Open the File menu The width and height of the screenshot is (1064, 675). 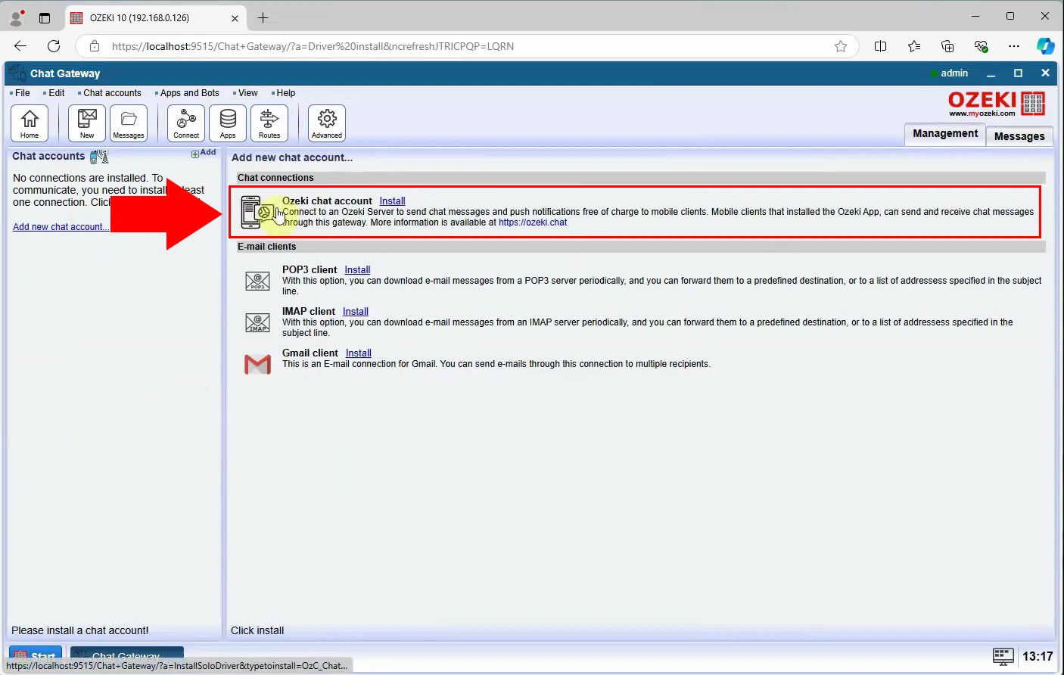(22, 93)
